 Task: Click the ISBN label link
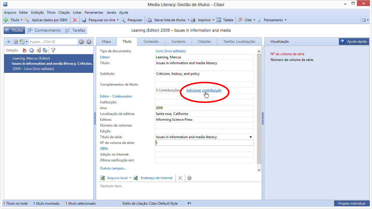click(104, 149)
